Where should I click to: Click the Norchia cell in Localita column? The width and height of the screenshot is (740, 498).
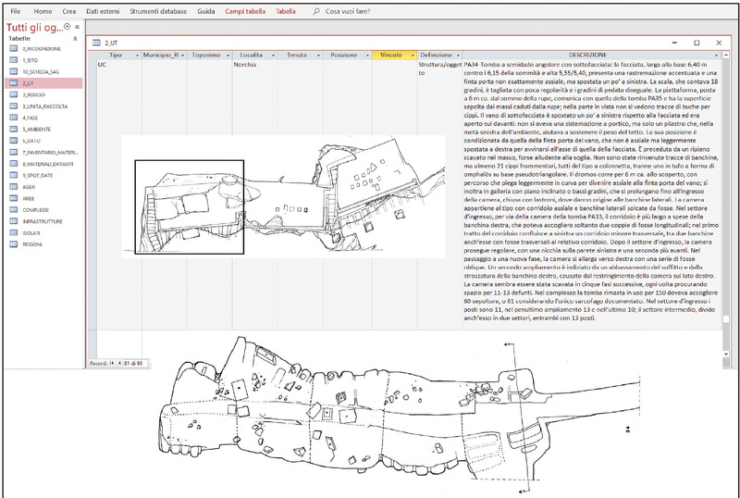(246, 65)
